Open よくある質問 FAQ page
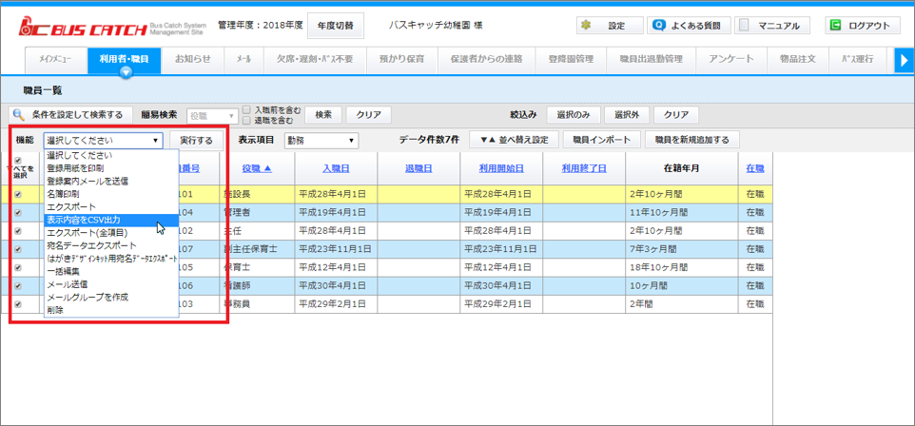The width and height of the screenshot is (915, 426). pos(688,26)
